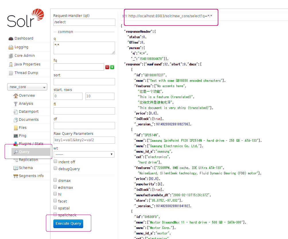Viewport: 288px width, 239px height.
Task: Click the Logging icon
Action: tap(11, 47)
